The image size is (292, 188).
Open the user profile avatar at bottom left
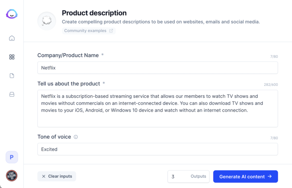pyautogui.click(x=12, y=176)
